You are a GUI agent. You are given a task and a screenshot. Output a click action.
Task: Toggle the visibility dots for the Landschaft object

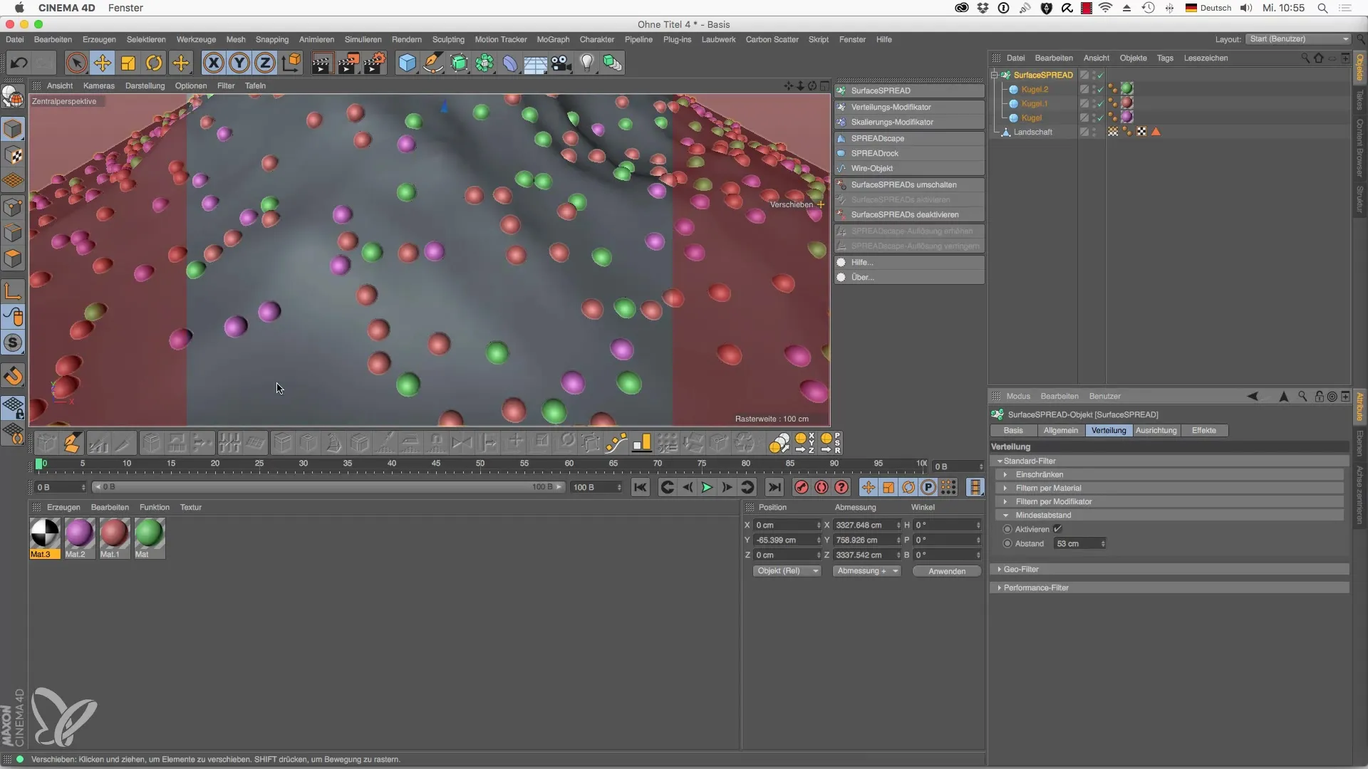tap(1094, 132)
